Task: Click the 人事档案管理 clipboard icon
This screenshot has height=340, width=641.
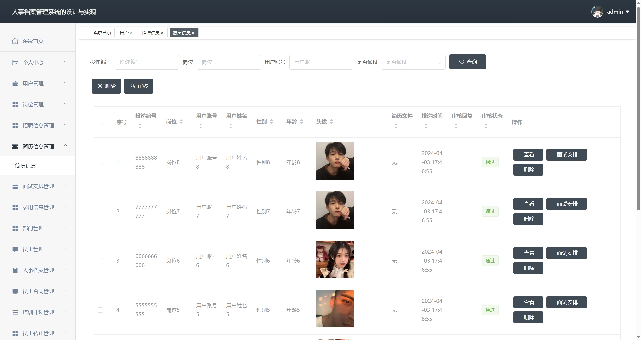Action: [15, 270]
